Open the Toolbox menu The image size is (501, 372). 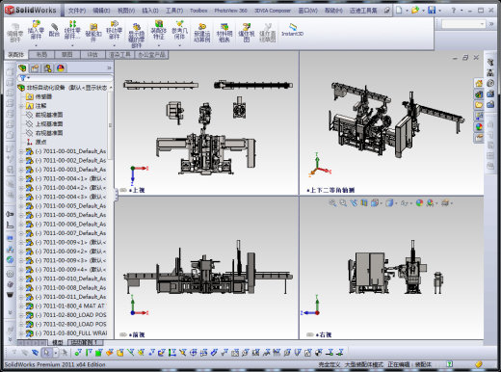click(198, 11)
